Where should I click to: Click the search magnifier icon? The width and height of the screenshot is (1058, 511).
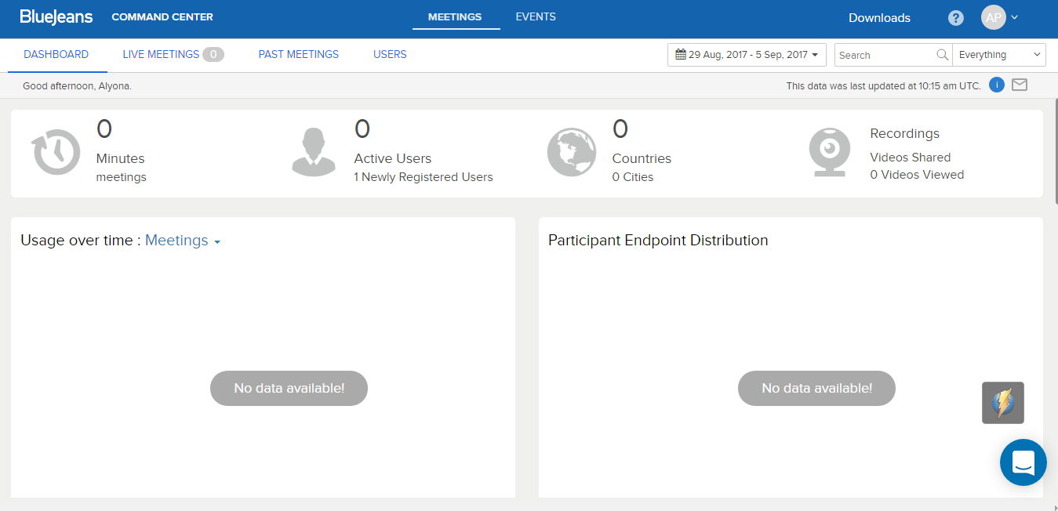(943, 55)
